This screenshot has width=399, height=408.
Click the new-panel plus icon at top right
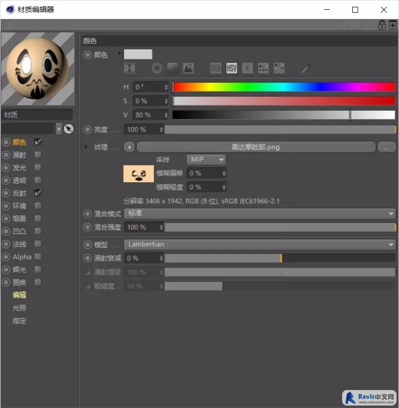[x=393, y=25]
